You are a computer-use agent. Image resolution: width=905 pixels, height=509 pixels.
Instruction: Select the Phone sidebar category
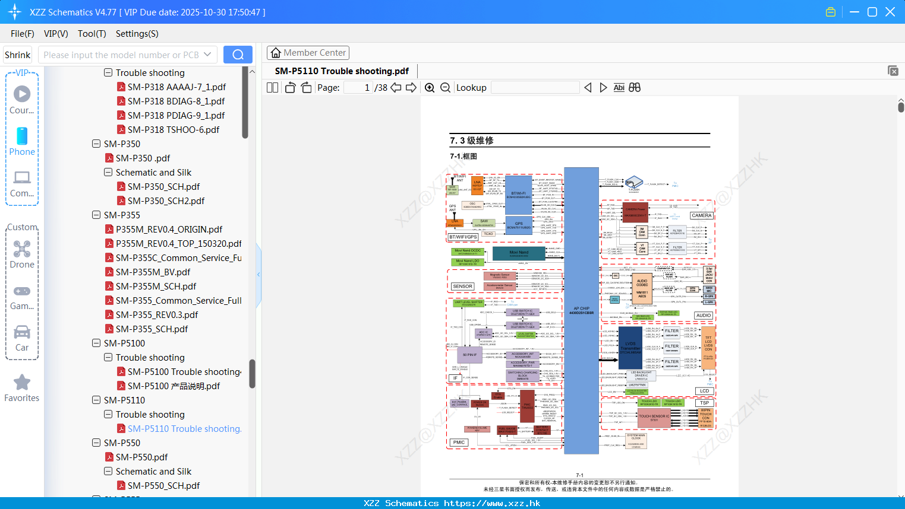(22, 141)
